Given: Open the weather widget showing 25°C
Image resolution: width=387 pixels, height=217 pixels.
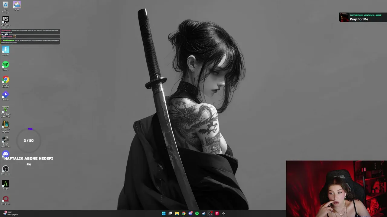Looking at the screenshot, I should tap(11, 213).
